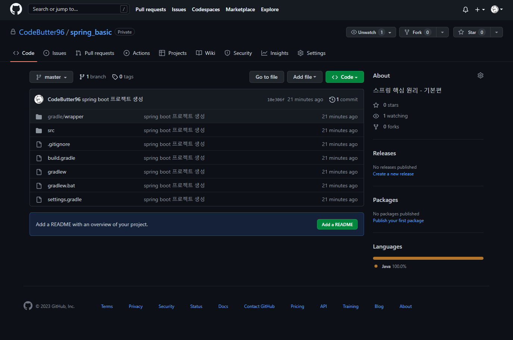This screenshot has height=340, width=513.
Task: Open Explore in top navigation
Action: point(270,9)
